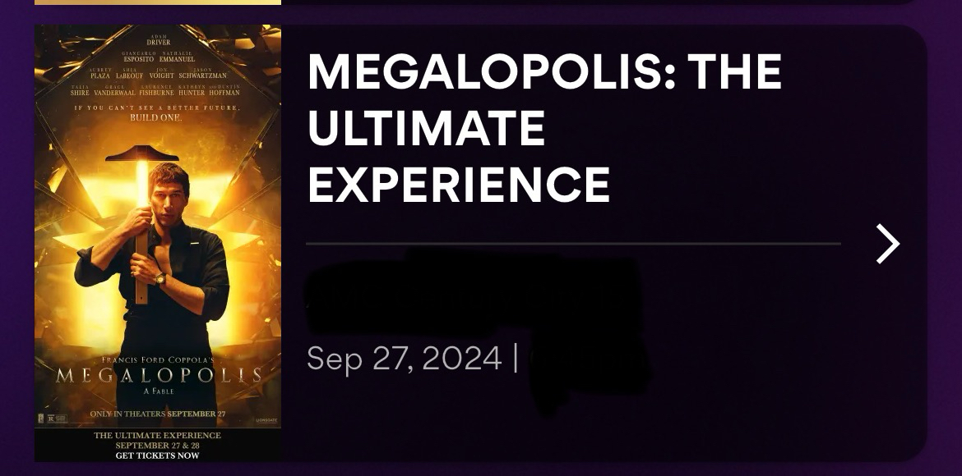Click the "MEGALOPOLIS: THE ULTIMATE EXPERIENCE" title
The image size is (962, 476).
pos(543,128)
